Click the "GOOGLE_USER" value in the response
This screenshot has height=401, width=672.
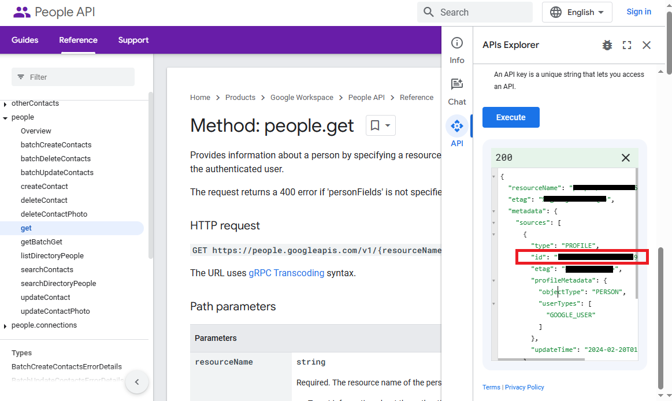(571, 315)
